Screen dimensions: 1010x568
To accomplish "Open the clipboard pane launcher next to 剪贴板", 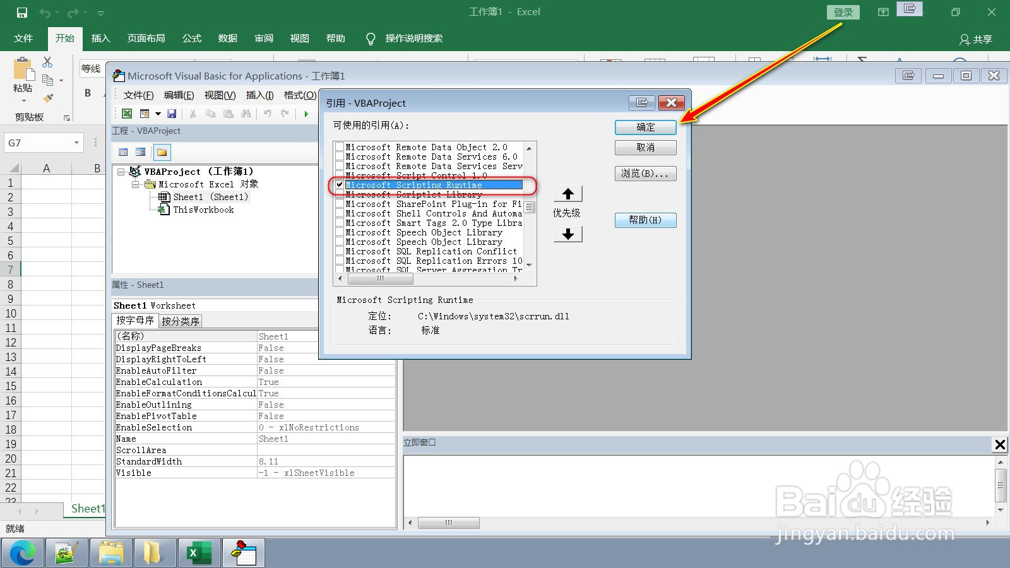I will click(x=66, y=117).
